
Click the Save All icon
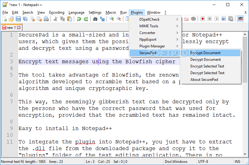25,19
